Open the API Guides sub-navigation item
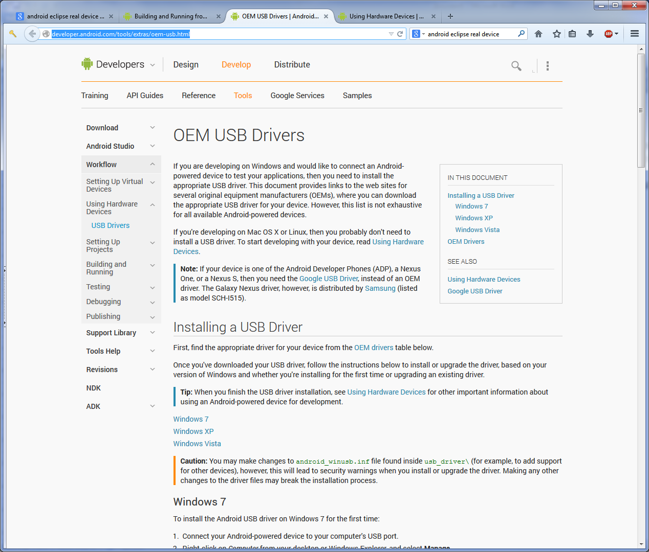Image resolution: width=649 pixels, height=552 pixels. pyautogui.click(x=145, y=96)
